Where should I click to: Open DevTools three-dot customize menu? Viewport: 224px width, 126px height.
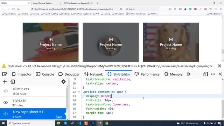point(213,74)
